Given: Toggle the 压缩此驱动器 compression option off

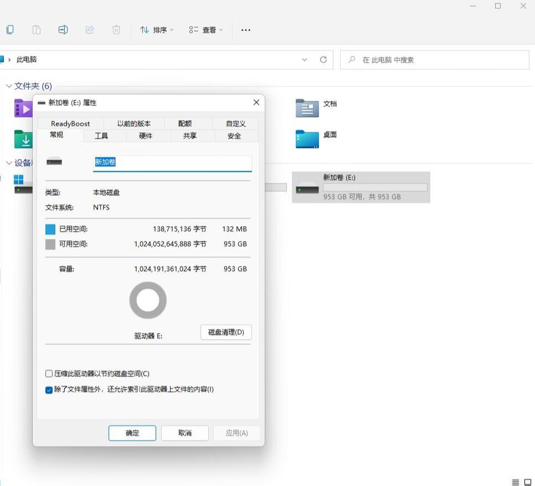Looking at the screenshot, I should 49,373.
